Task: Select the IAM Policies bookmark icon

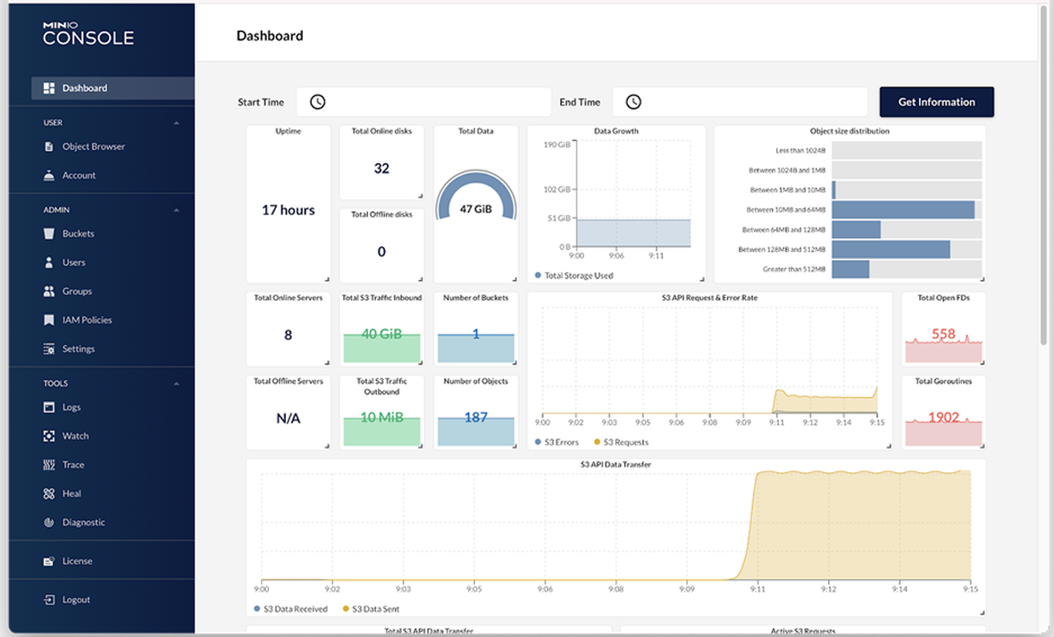Action: [x=49, y=320]
